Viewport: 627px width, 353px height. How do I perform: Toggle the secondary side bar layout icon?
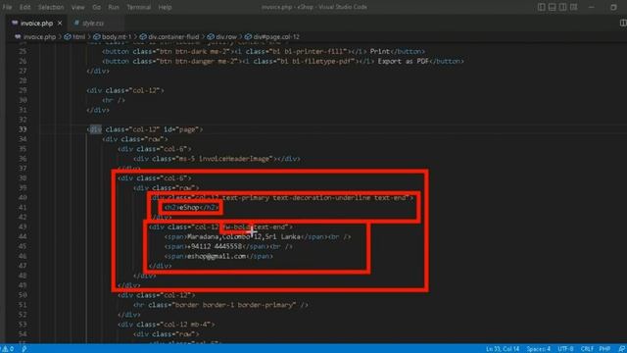point(562,7)
